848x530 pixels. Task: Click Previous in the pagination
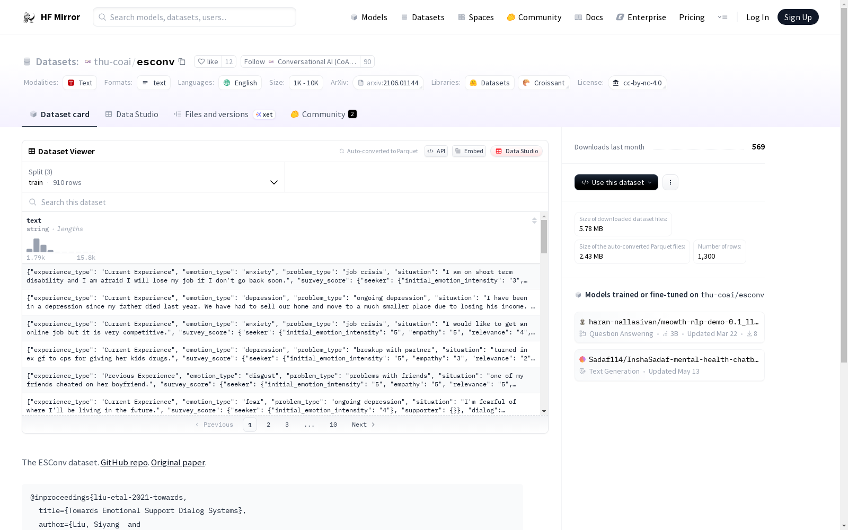tap(214, 425)
